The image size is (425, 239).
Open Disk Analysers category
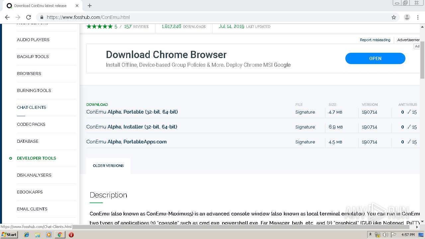tap(34, 175)
